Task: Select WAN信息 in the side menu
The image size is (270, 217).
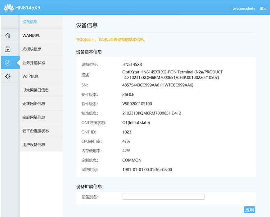Action: tap(31, 36)
